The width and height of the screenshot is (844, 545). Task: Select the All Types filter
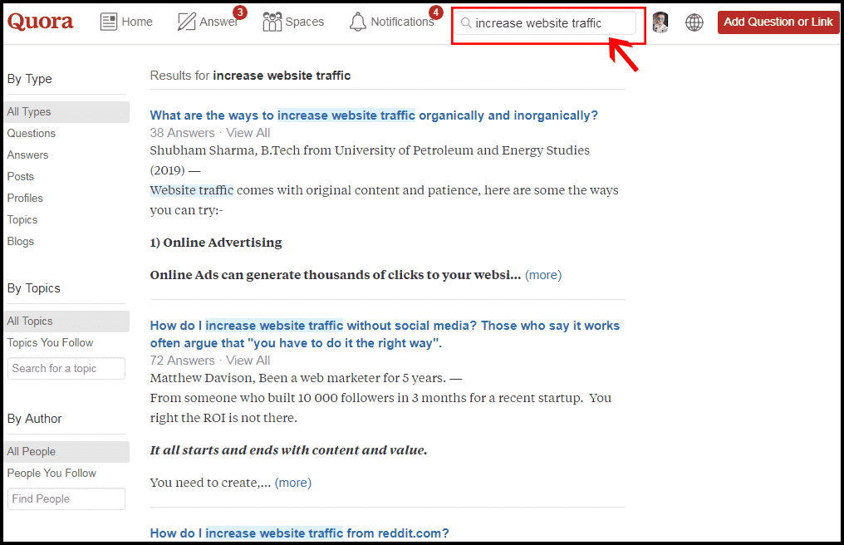click(x=66, y=112)
